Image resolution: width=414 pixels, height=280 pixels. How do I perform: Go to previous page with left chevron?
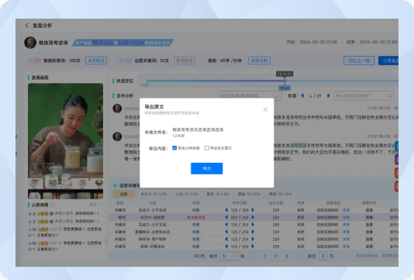(x=254, y=256)
